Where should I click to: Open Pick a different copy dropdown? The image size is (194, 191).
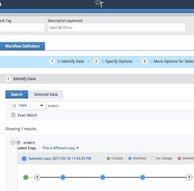tap(61, 148)
